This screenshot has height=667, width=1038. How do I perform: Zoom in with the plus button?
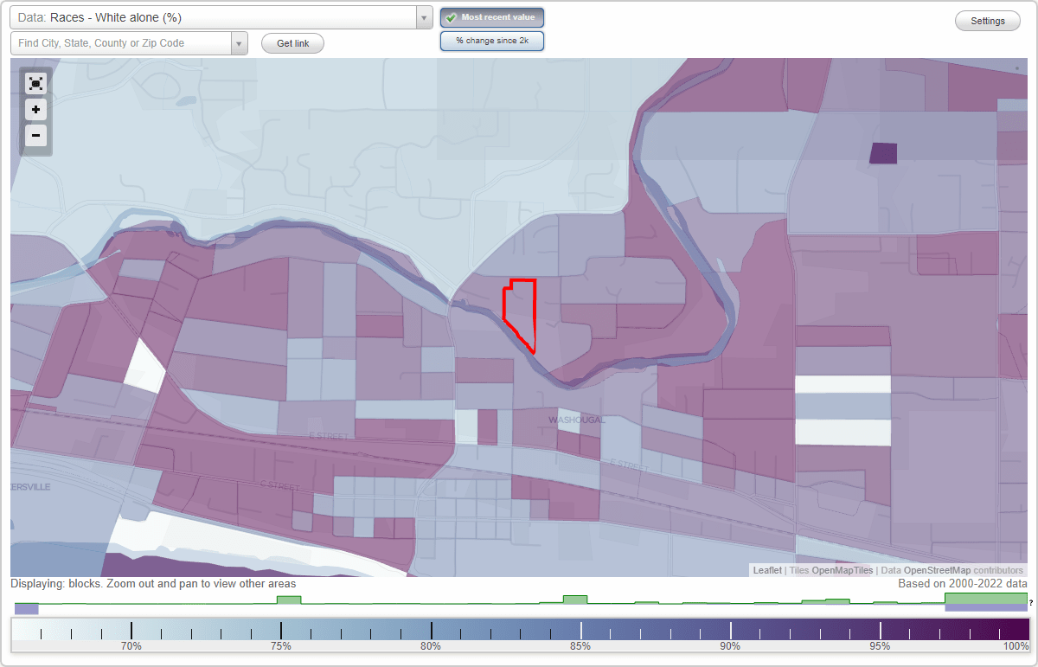(35, 110)
